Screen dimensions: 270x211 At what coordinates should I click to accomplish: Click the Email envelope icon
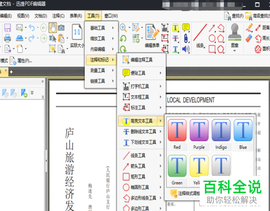click(19, 28)
